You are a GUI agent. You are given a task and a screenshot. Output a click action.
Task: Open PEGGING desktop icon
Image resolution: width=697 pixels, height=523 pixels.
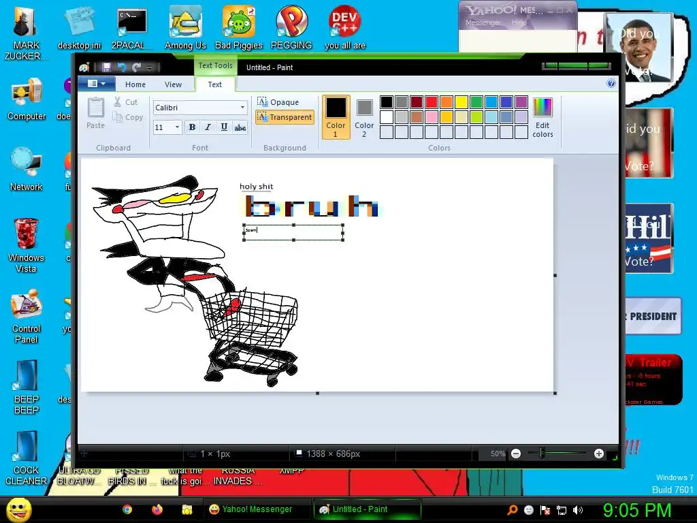coord(291,27)
